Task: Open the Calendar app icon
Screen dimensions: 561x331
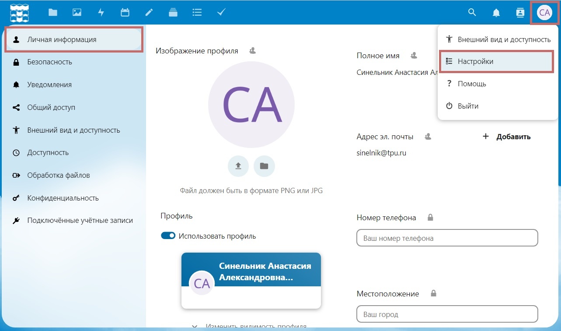Action: pos(125,12)
